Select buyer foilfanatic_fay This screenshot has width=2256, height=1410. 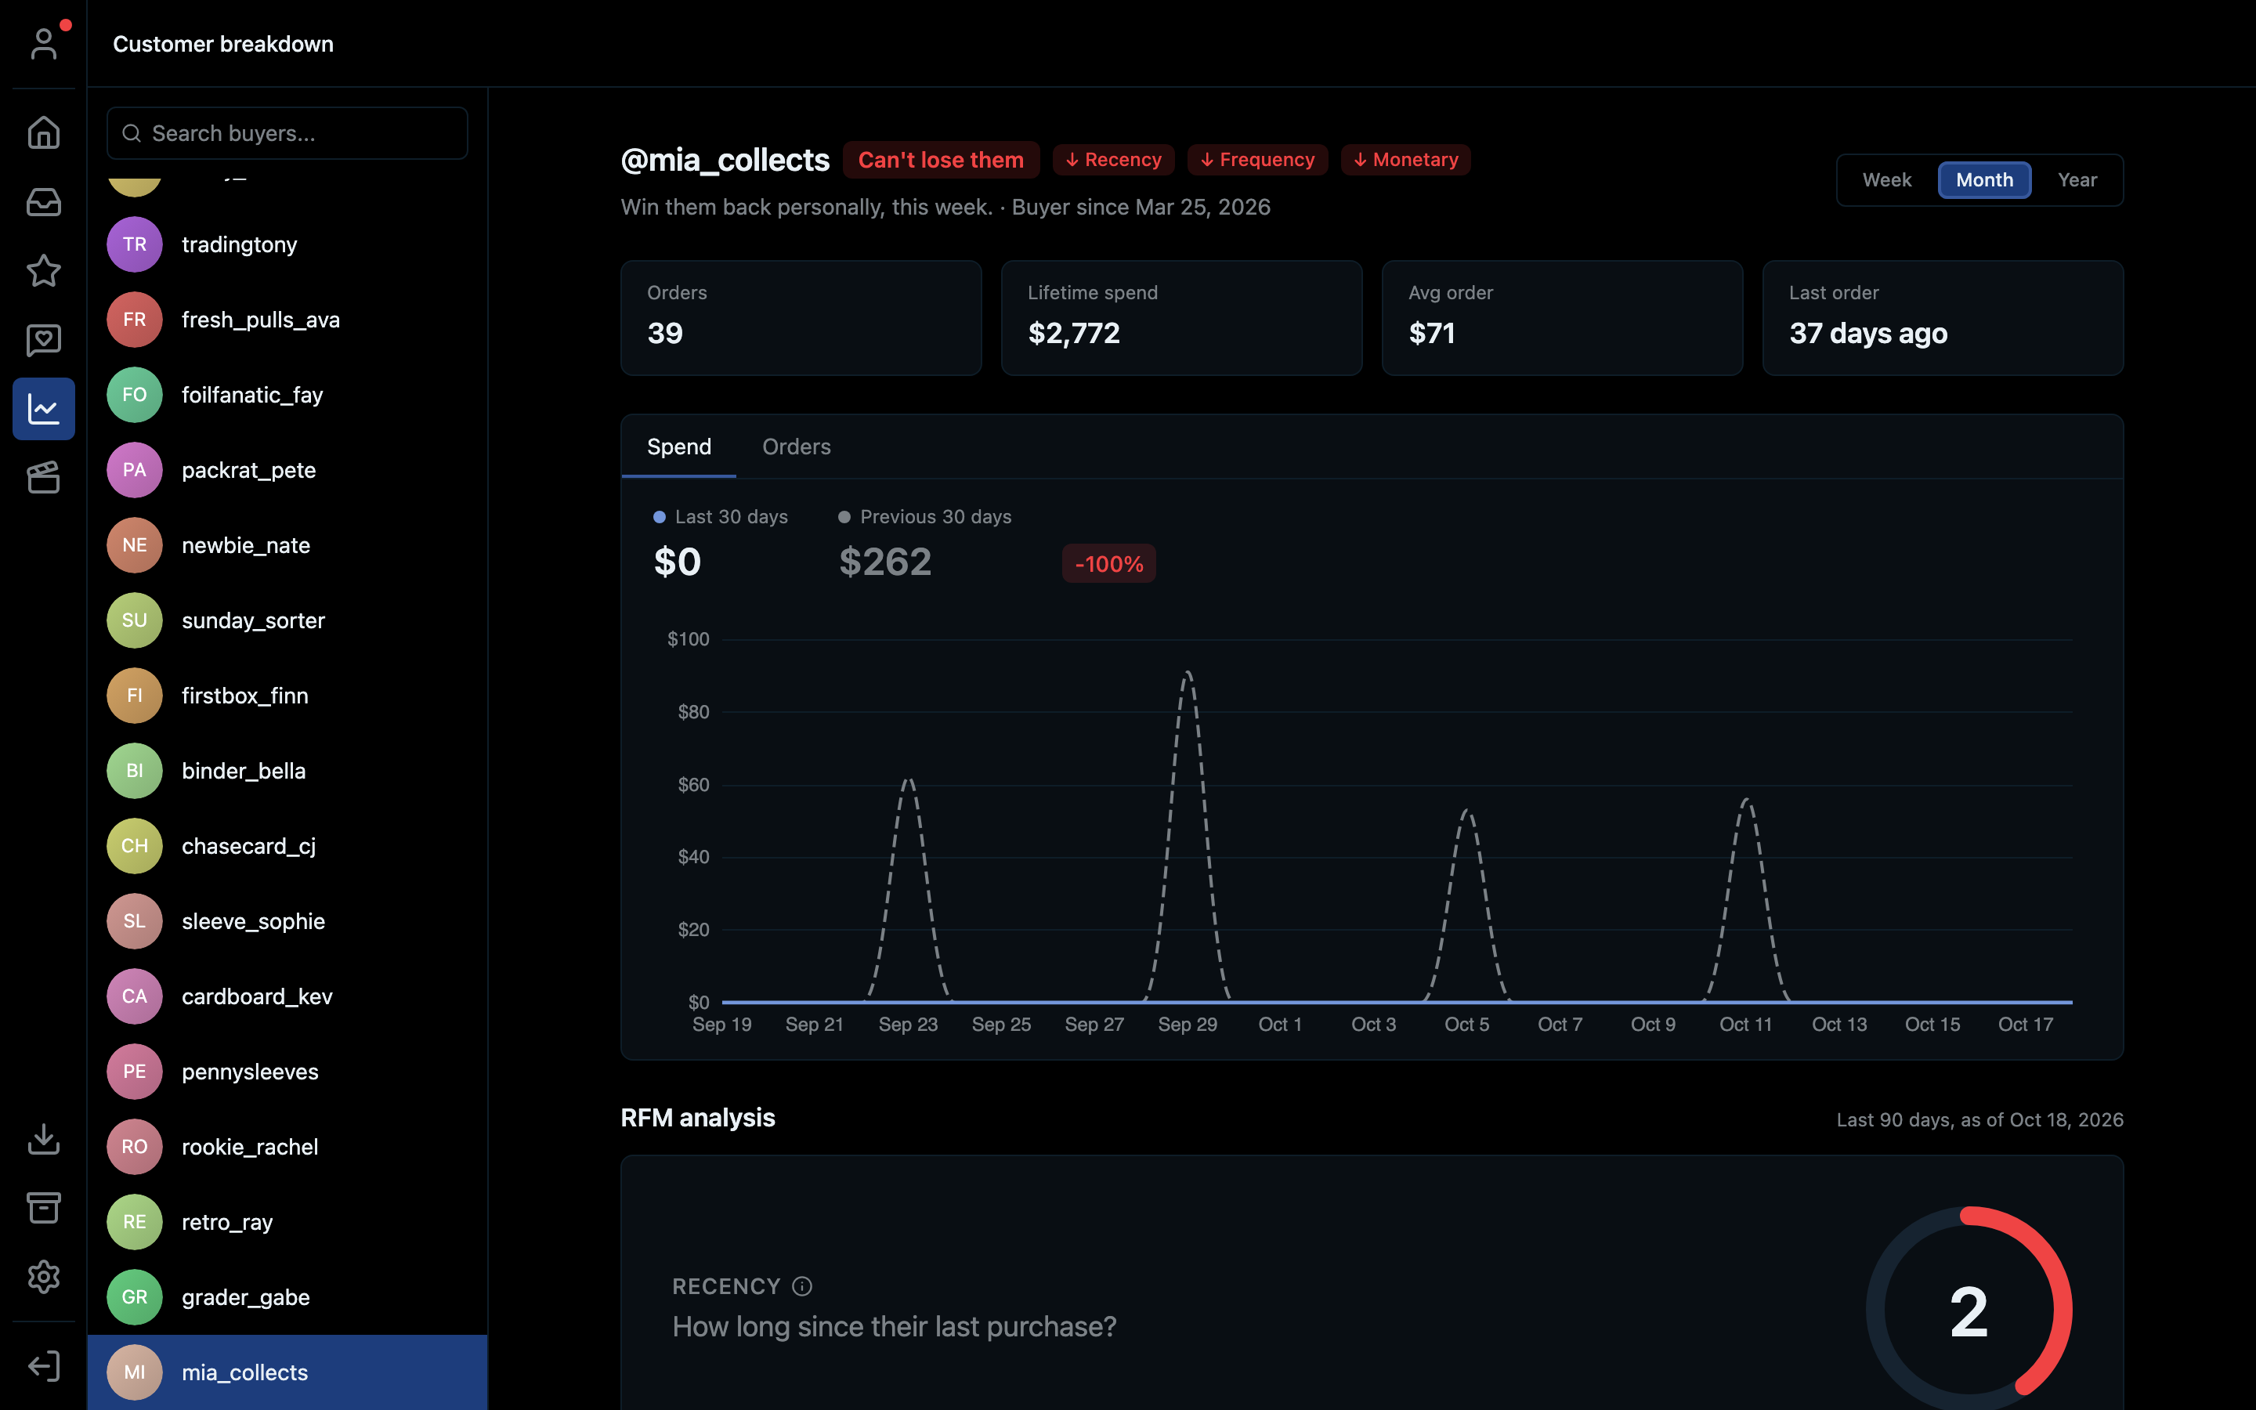tap(287, 395)
